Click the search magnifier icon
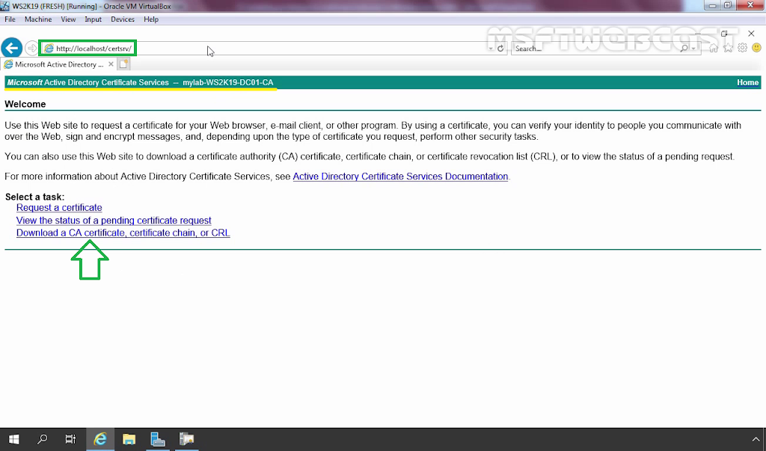This screenshot has height=451, width=766. pyautogui.click(x=684, y=48)
